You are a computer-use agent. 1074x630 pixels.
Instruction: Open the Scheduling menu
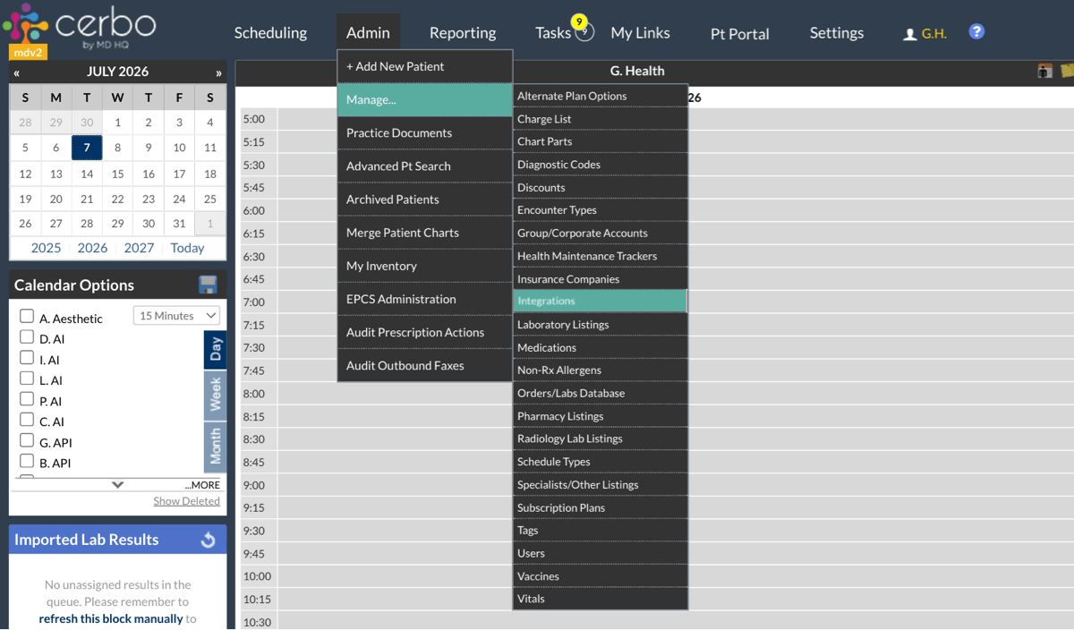pyautogui.click(x=270, y=32)
